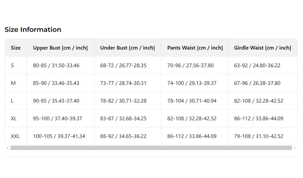303x178 pixels.
Task: Select the Upper Bust column header
Action: click(60, 48)
